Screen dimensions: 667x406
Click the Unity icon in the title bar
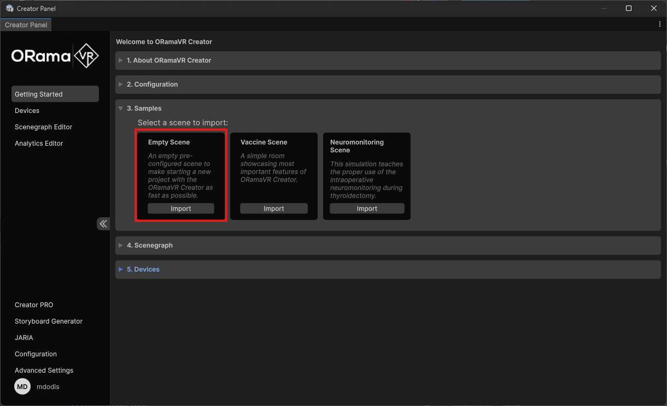[x=10, y=8]
